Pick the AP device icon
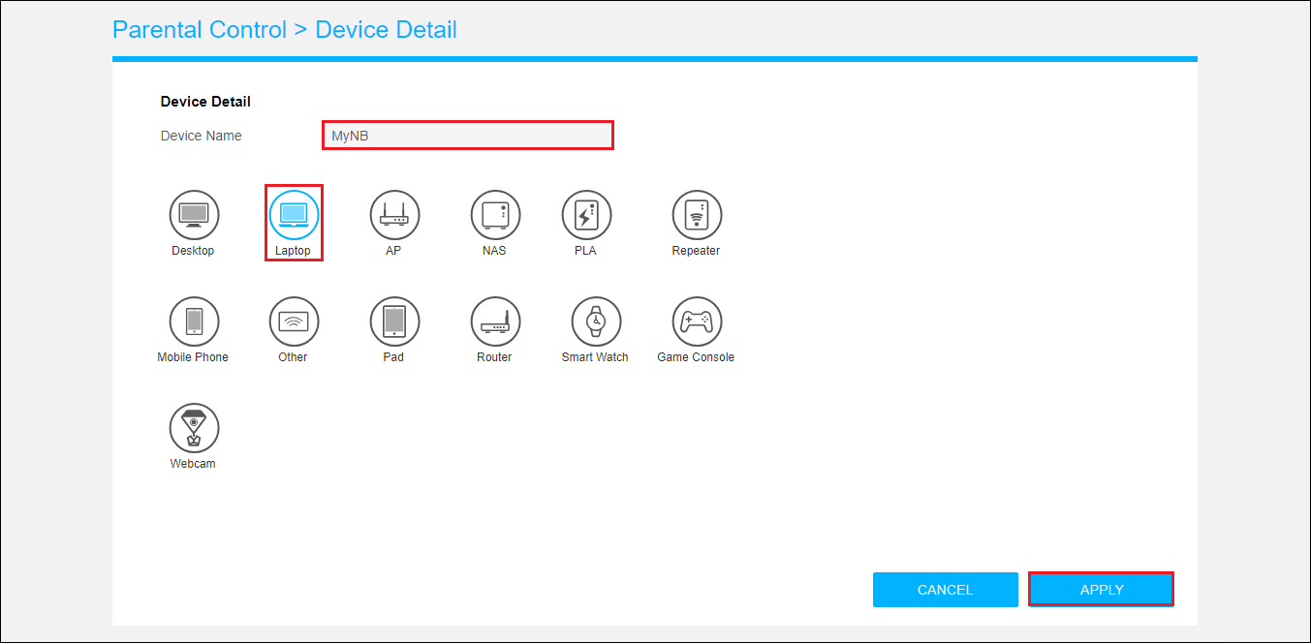The width and height of the screenshot is (1311, 643). 394,215
